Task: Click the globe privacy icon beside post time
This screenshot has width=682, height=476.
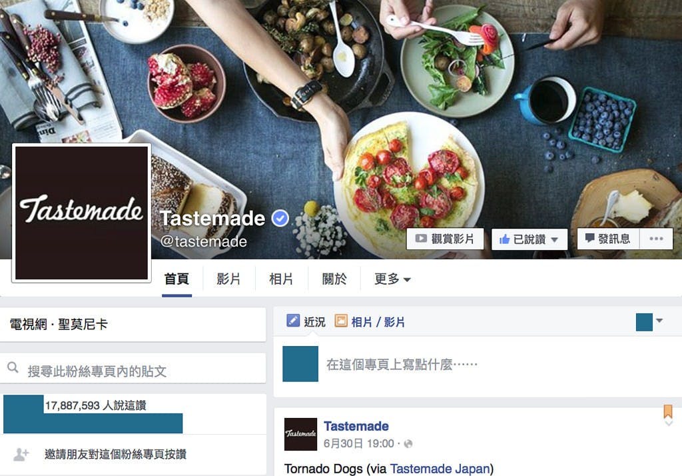Action: (408, 444)
